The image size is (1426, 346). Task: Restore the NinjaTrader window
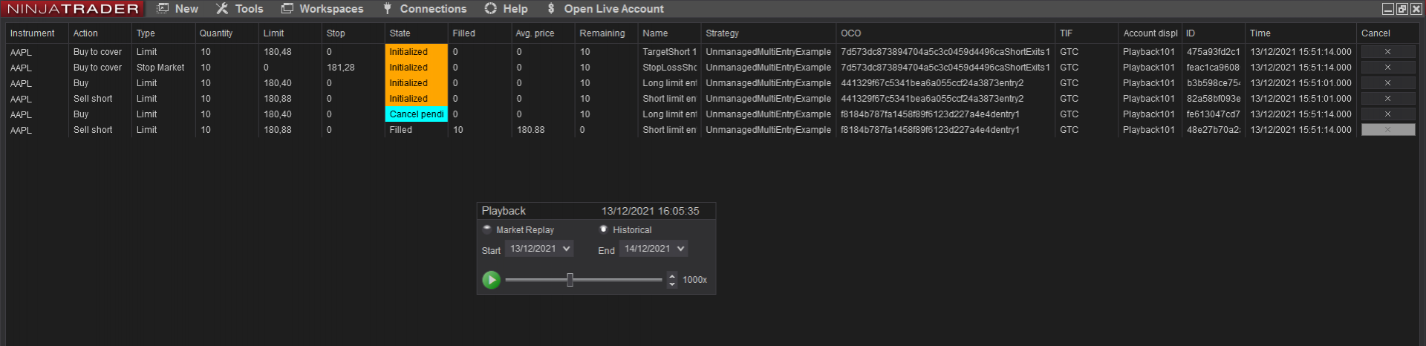pos(1402,9)
